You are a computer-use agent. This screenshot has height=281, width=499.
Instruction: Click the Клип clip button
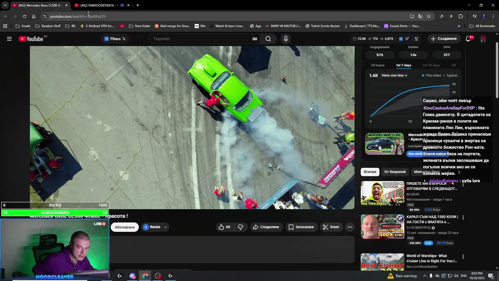click(x=331, y=227)
